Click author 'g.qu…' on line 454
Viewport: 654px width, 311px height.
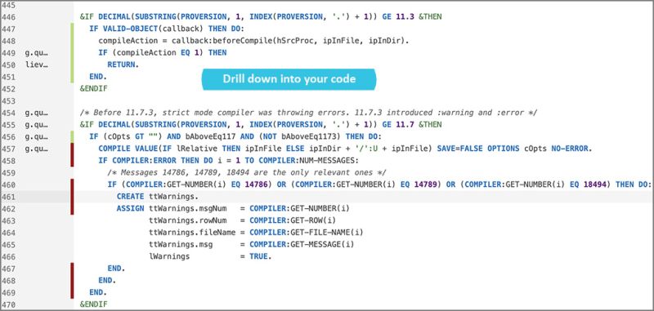coord(37,113)
